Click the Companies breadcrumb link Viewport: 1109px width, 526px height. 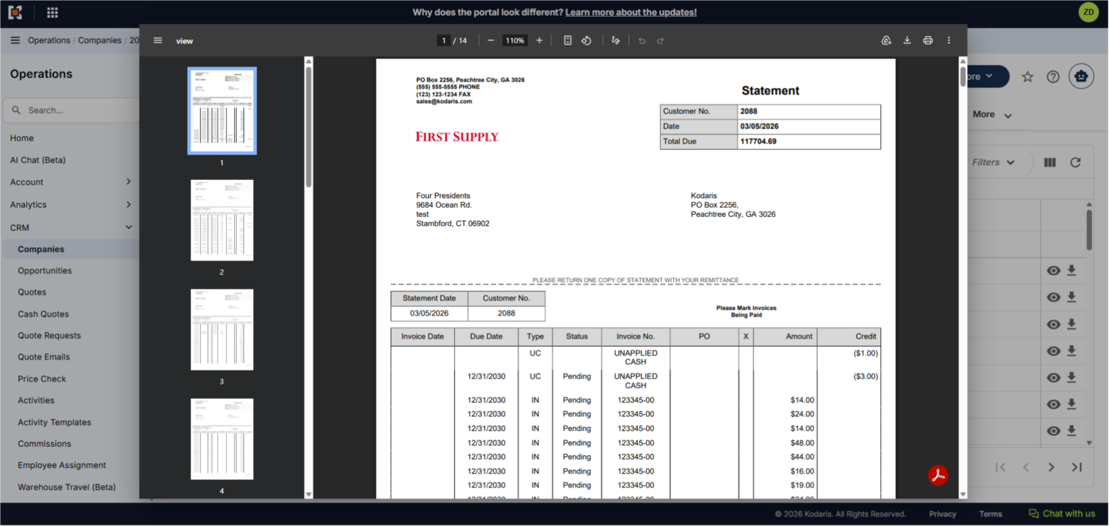click(100, 40)
